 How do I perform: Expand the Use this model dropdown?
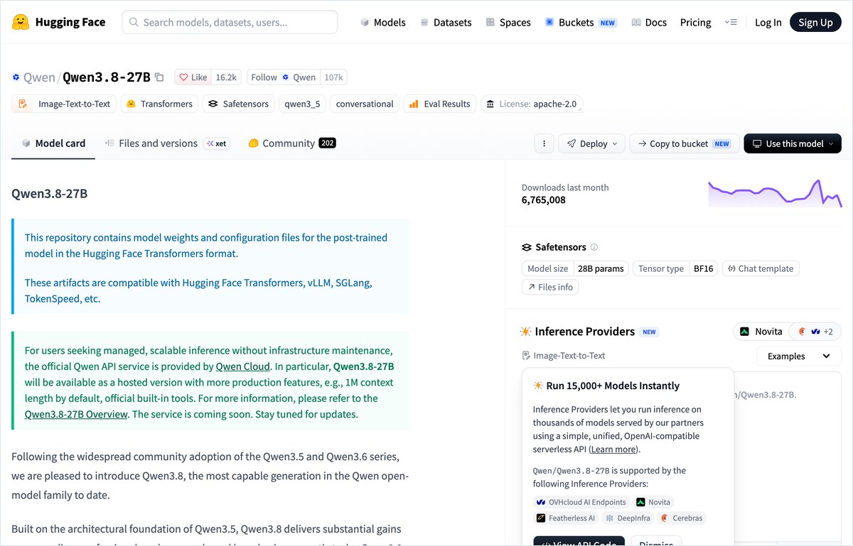[793, 143]
